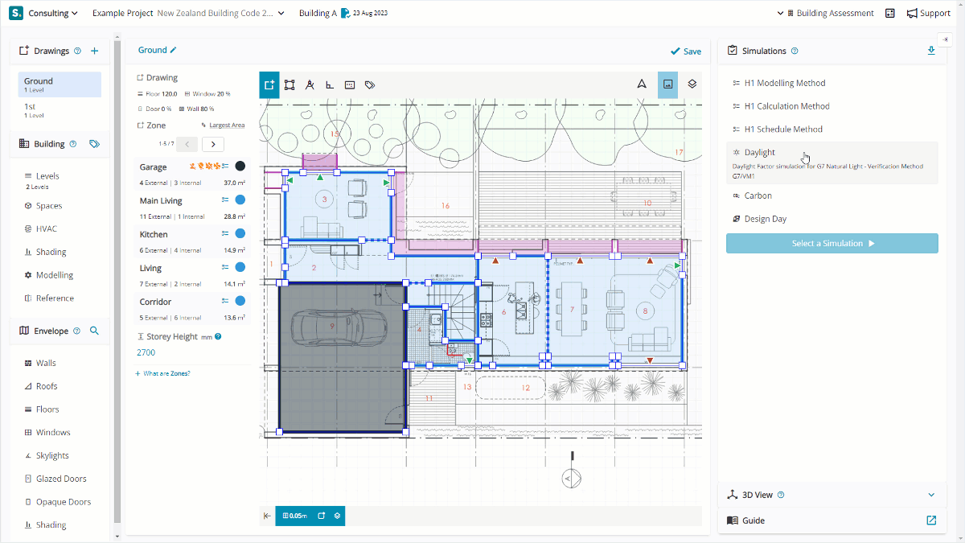Click the Select a Simulation button

click(832, 243)
